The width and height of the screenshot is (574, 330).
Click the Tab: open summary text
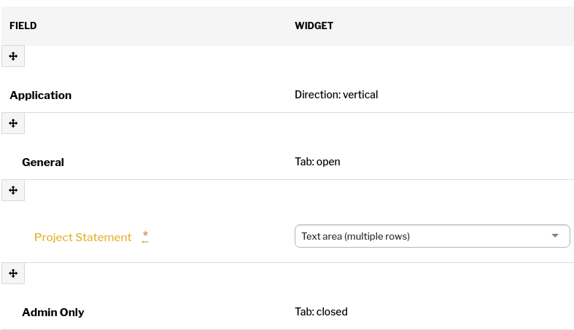[x=317, y=162]
